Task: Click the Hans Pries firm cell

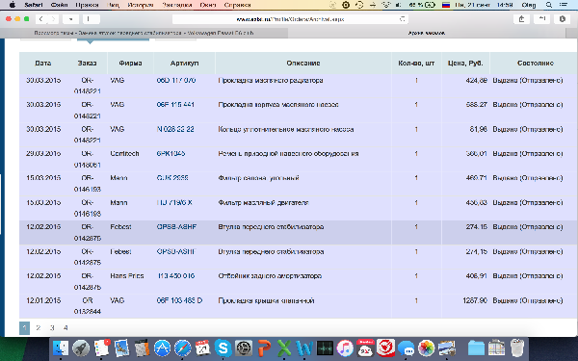Action: [127, 276]
